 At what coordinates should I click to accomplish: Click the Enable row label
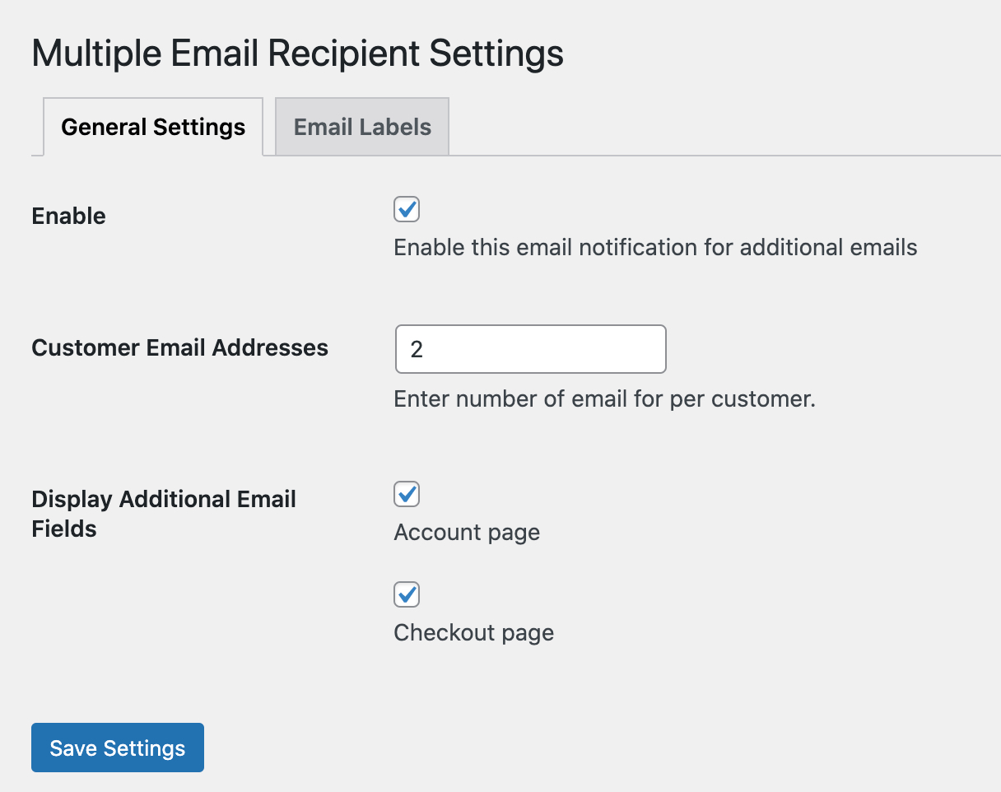point(69,217)
